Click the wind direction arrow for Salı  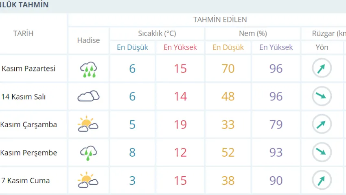coord(322,97)
